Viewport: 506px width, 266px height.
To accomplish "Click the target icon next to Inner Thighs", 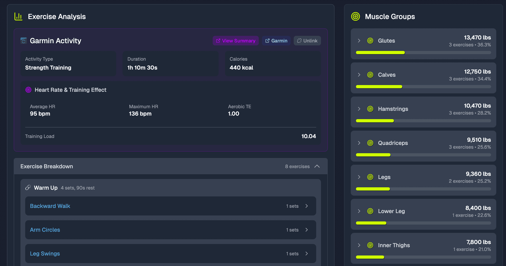I will [370, 245].
